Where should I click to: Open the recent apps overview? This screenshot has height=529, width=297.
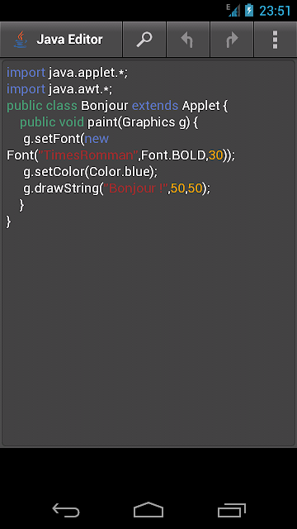click(x=231, y=510)
